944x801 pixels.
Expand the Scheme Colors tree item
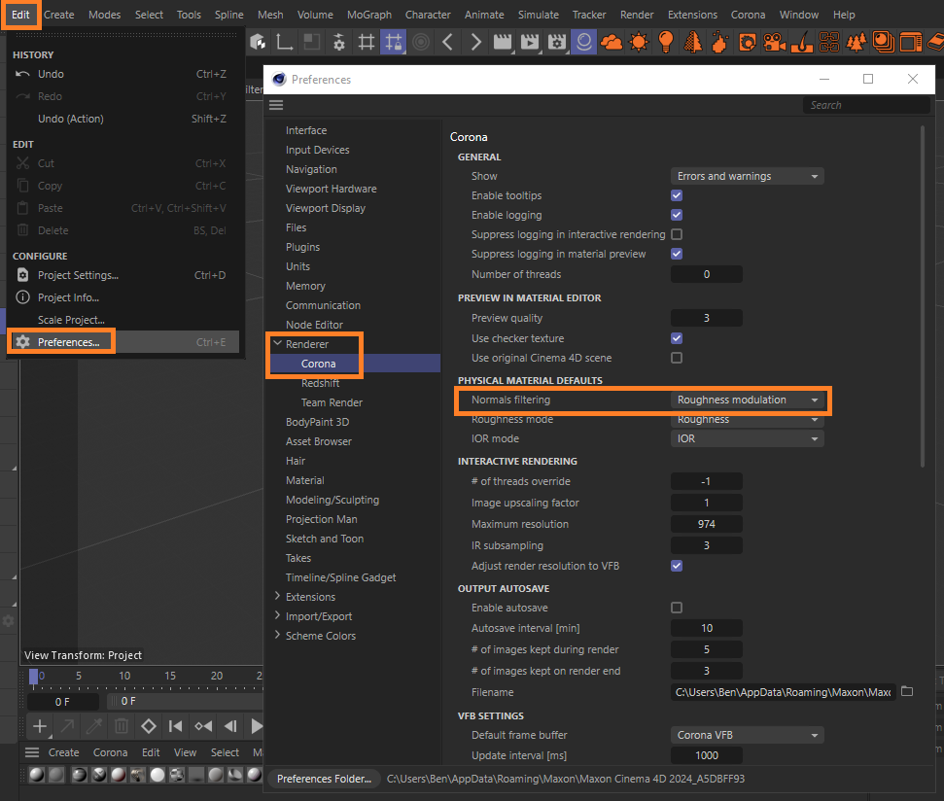click(277, 635)
